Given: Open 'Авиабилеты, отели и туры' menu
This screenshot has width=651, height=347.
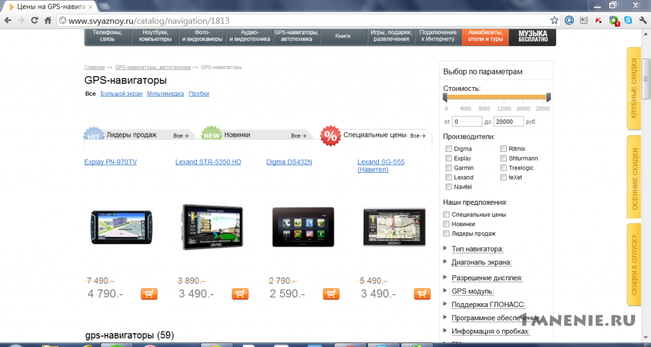Looking at the screenshot, I should [x=485, y=36].
